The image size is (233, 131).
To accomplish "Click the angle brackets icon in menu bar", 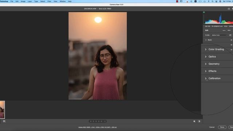I will click(200, 1).
